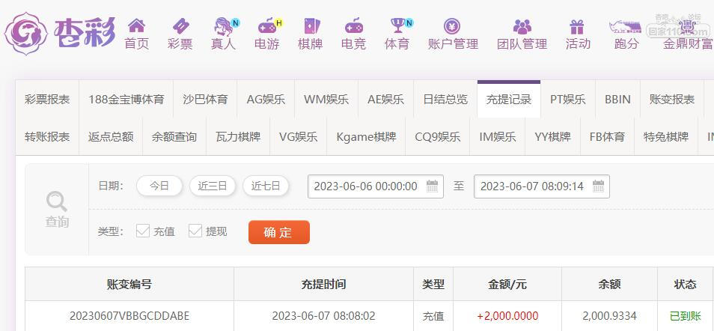Open calendar picker for start date

[x=432, y=186]
